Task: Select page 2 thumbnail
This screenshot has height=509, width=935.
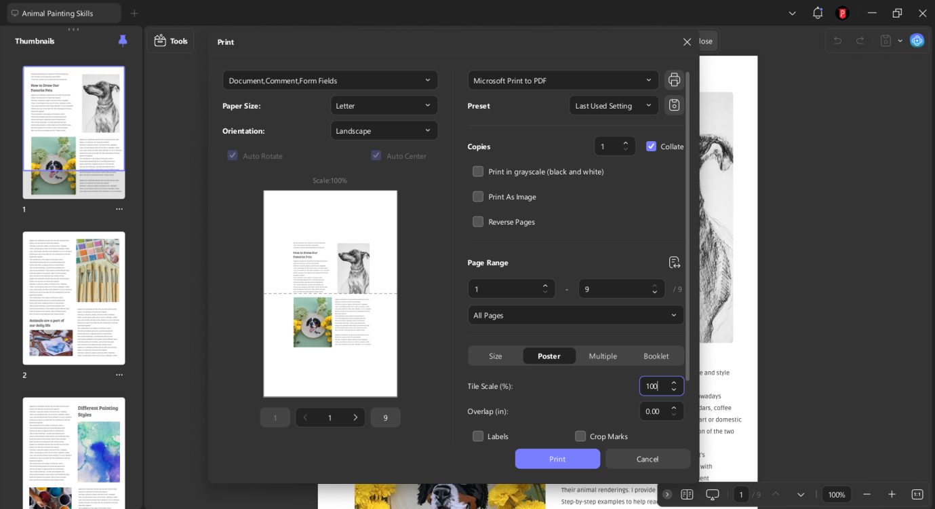Action: coord(74,298)
